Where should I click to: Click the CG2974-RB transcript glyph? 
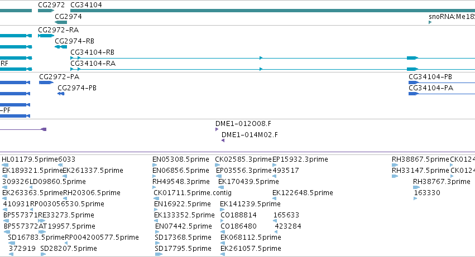click(61, 47)
